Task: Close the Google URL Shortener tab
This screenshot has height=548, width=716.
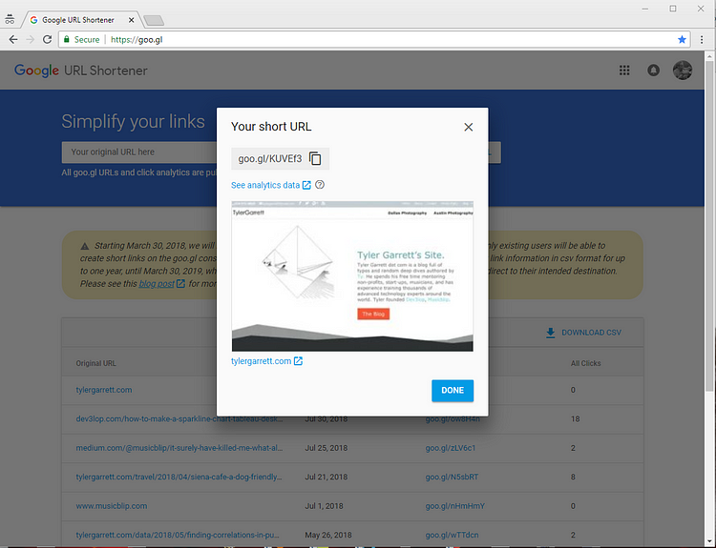Action: tap(132, 20)
